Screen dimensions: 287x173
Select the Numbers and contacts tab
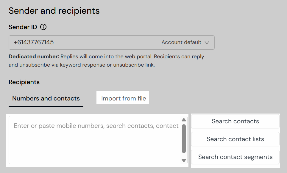46,98
